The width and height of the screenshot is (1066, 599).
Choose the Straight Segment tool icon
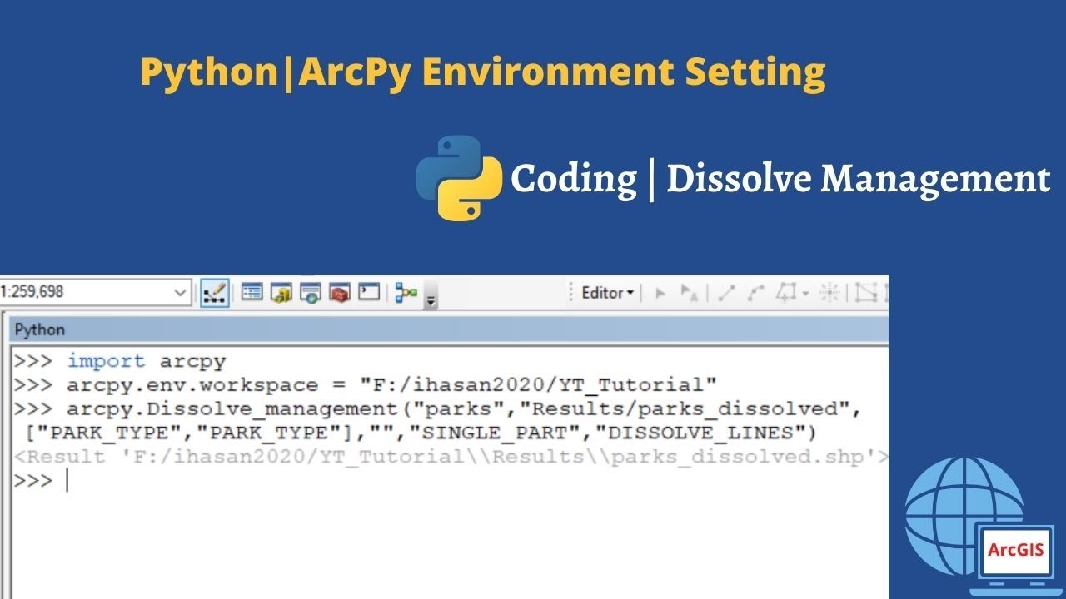click(x=726, y=293)
